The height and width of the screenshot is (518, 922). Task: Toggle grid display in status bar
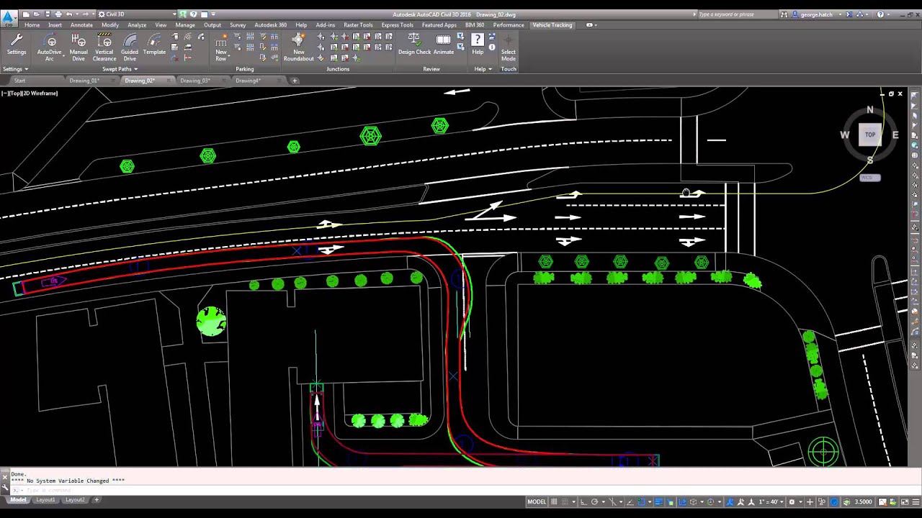tap(555, 502)
